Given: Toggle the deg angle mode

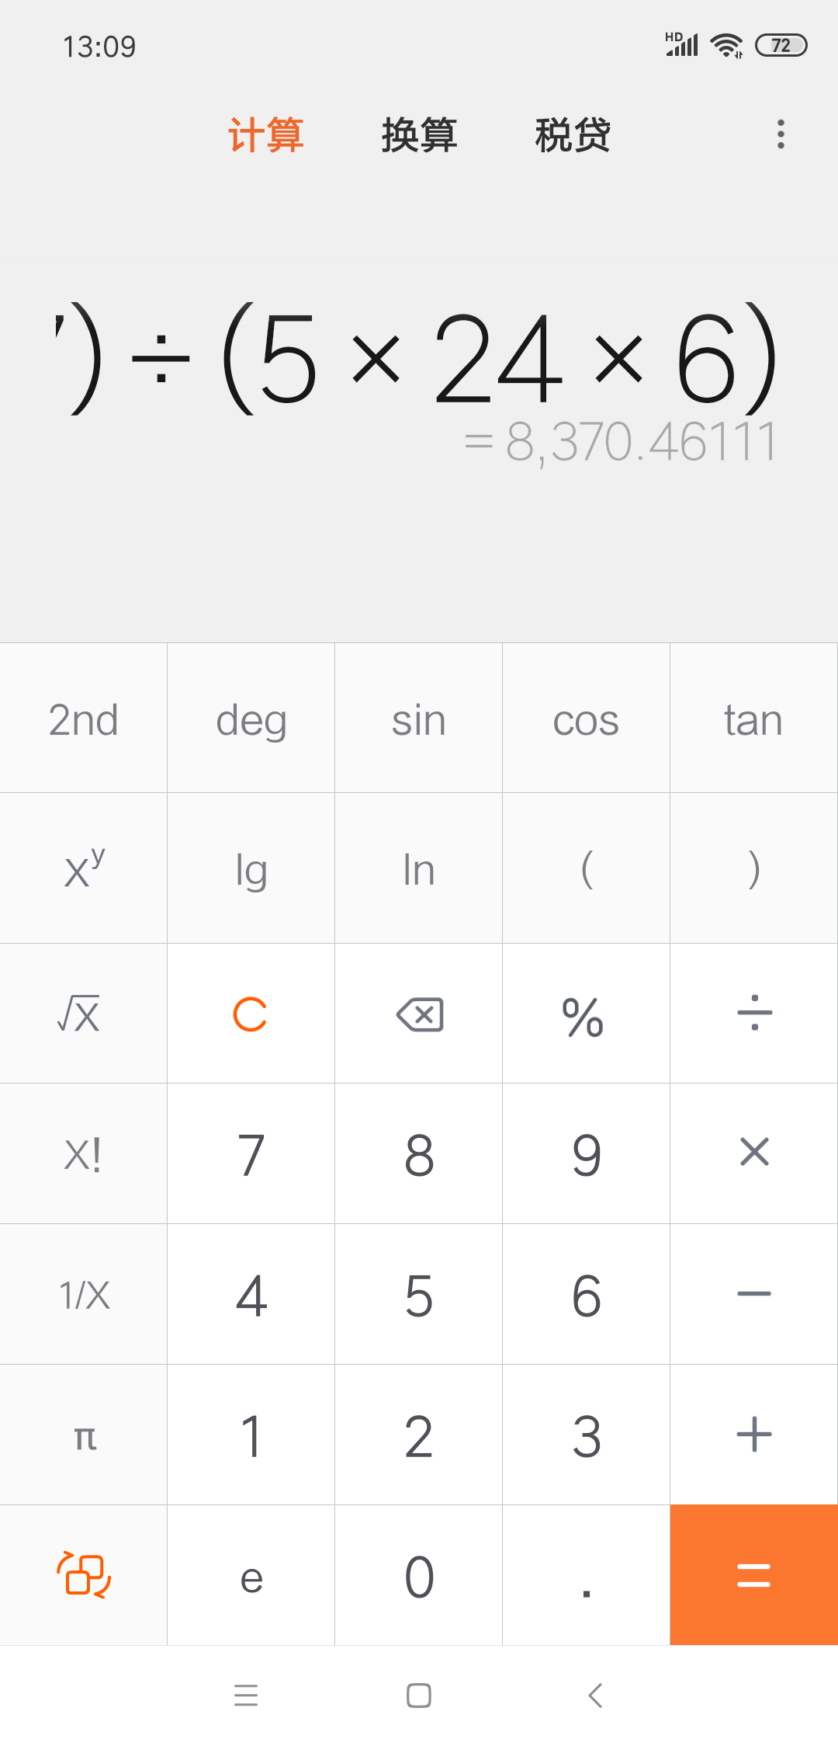Looking at the screenshot, I should click(251, 718).
